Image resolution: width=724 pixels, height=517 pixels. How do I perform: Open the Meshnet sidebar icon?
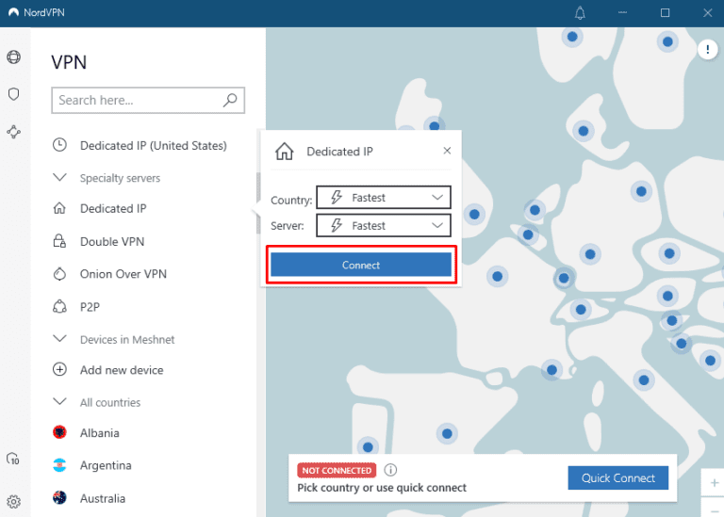click(13, 132)
